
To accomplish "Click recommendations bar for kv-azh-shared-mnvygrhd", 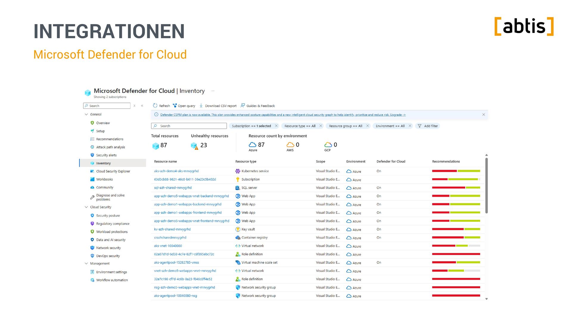I will tap(456, 229).
